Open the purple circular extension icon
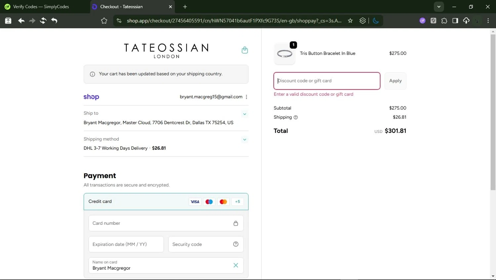 point(422,21)
